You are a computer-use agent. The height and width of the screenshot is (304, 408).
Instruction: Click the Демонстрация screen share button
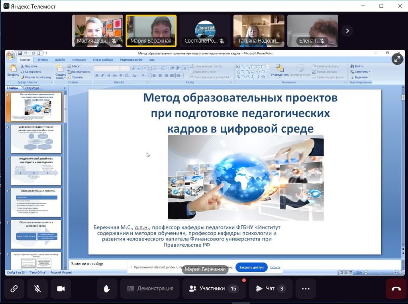pyautogui.click(x=150, y=289)
